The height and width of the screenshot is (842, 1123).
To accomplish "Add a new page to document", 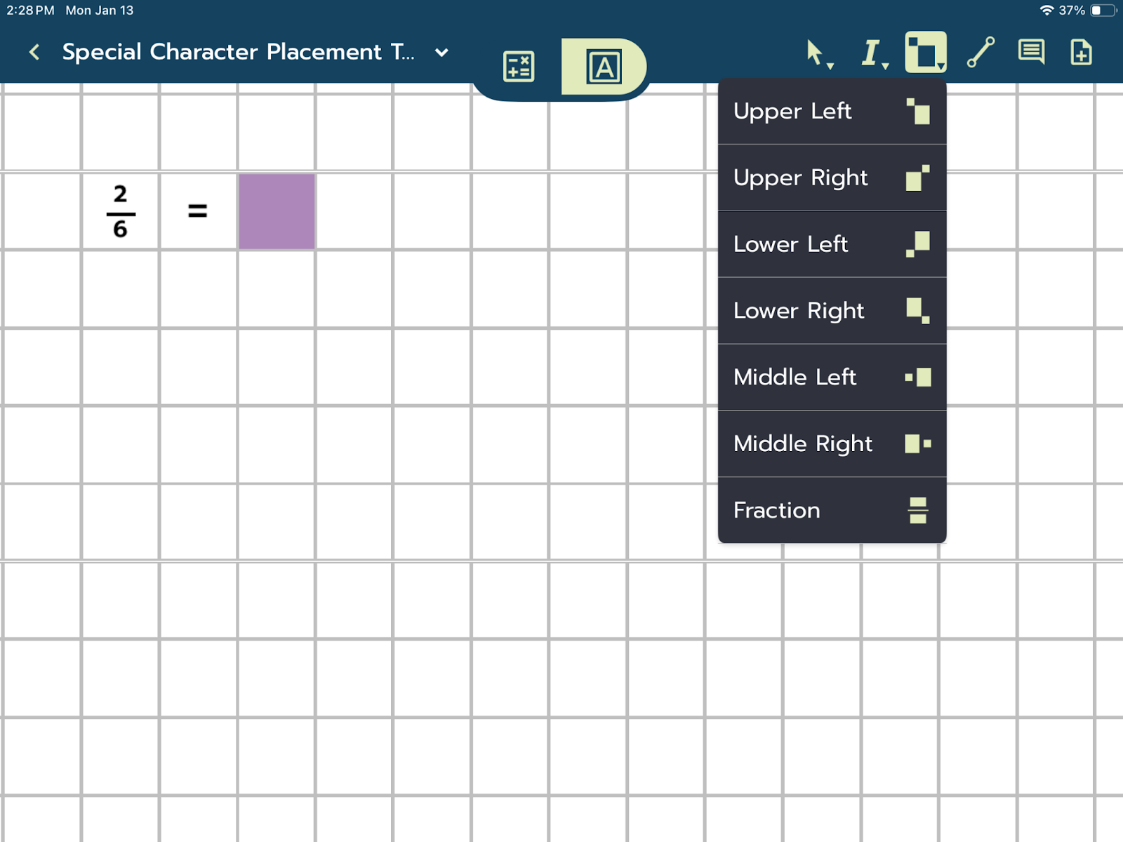I will [1081, 53].
